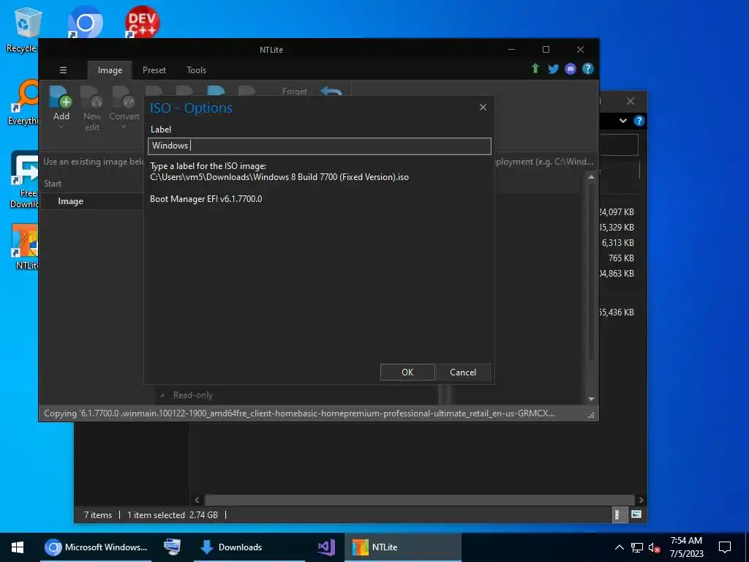Minimize the NTLite window
The width and height of the screenshot is (749, 562).
(x=511, y=49)
